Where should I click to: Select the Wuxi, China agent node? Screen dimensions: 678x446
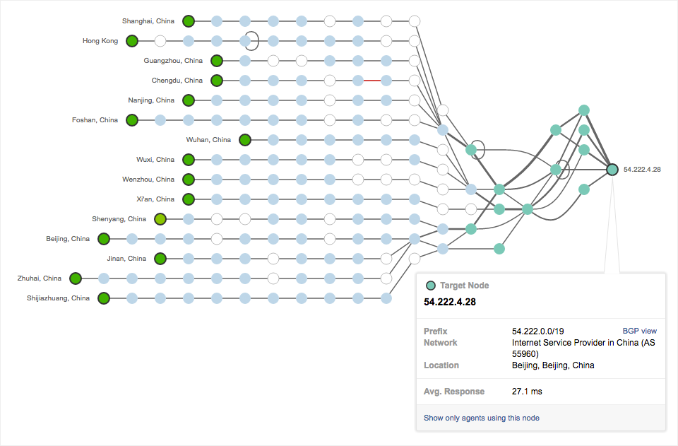(189, 160)
